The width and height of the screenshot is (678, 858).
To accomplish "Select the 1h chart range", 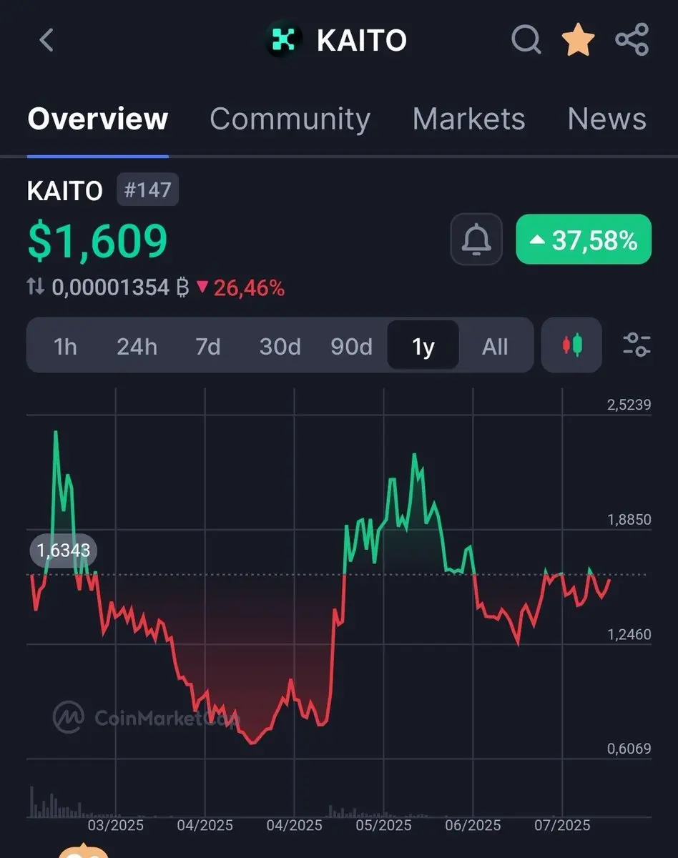I will [x=65, y=347].
